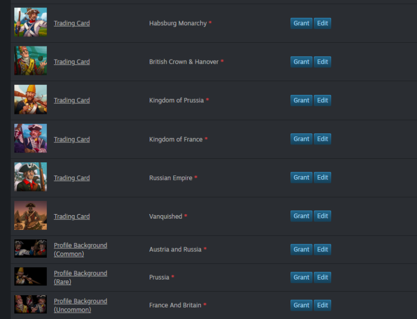Open the Kingdom of Prussia card artwork
This screenshot has height=319, width=417.
31,100
